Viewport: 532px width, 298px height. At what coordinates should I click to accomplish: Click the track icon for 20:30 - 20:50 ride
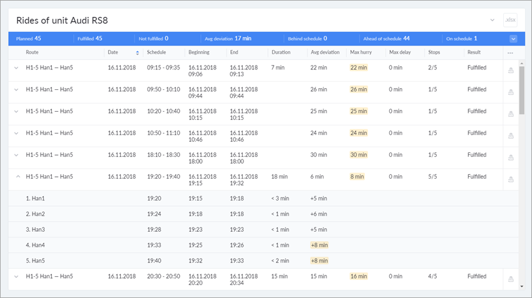[x=511, y=279]
